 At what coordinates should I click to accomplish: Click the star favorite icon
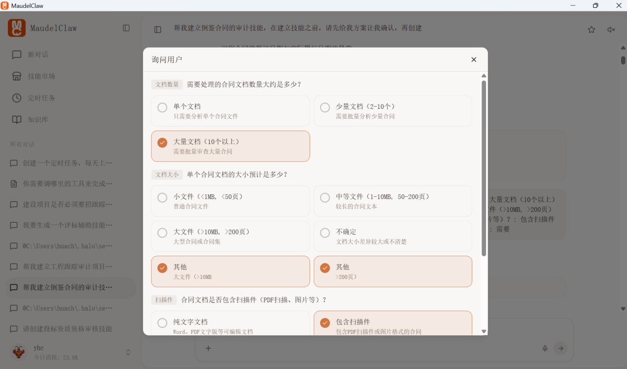[x=591, y=30]
